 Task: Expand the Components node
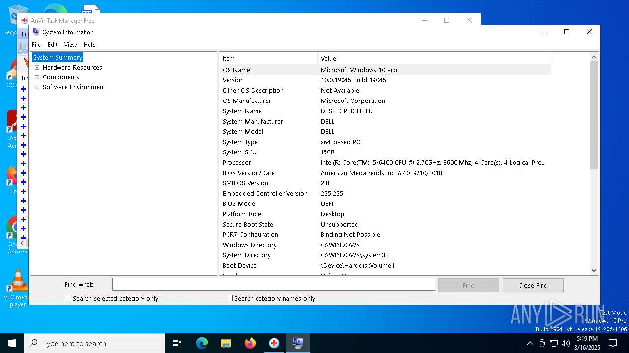(x=37, y=77)
